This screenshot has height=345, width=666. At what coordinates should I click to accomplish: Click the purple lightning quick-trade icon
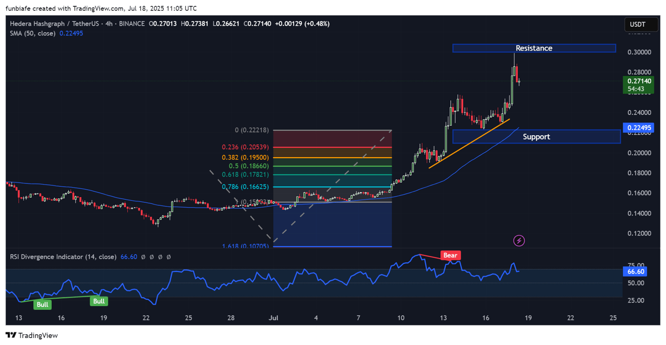(x=519, y=240)
